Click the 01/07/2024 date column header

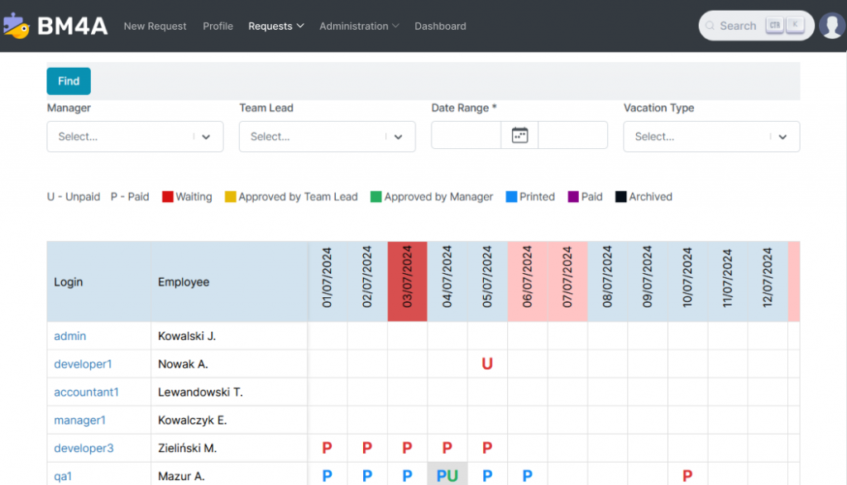[x=328, y=281]
